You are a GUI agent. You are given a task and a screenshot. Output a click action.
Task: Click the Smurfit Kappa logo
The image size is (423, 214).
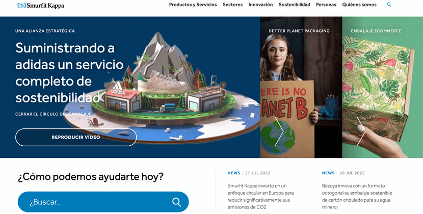pyautogui.click(x=40, y=5)
